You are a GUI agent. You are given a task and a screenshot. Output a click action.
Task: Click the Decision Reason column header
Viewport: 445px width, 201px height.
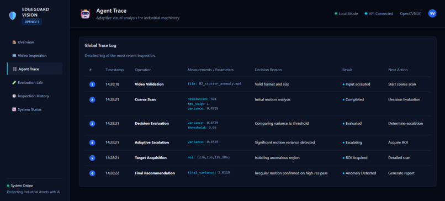click(x=268, y=70)
